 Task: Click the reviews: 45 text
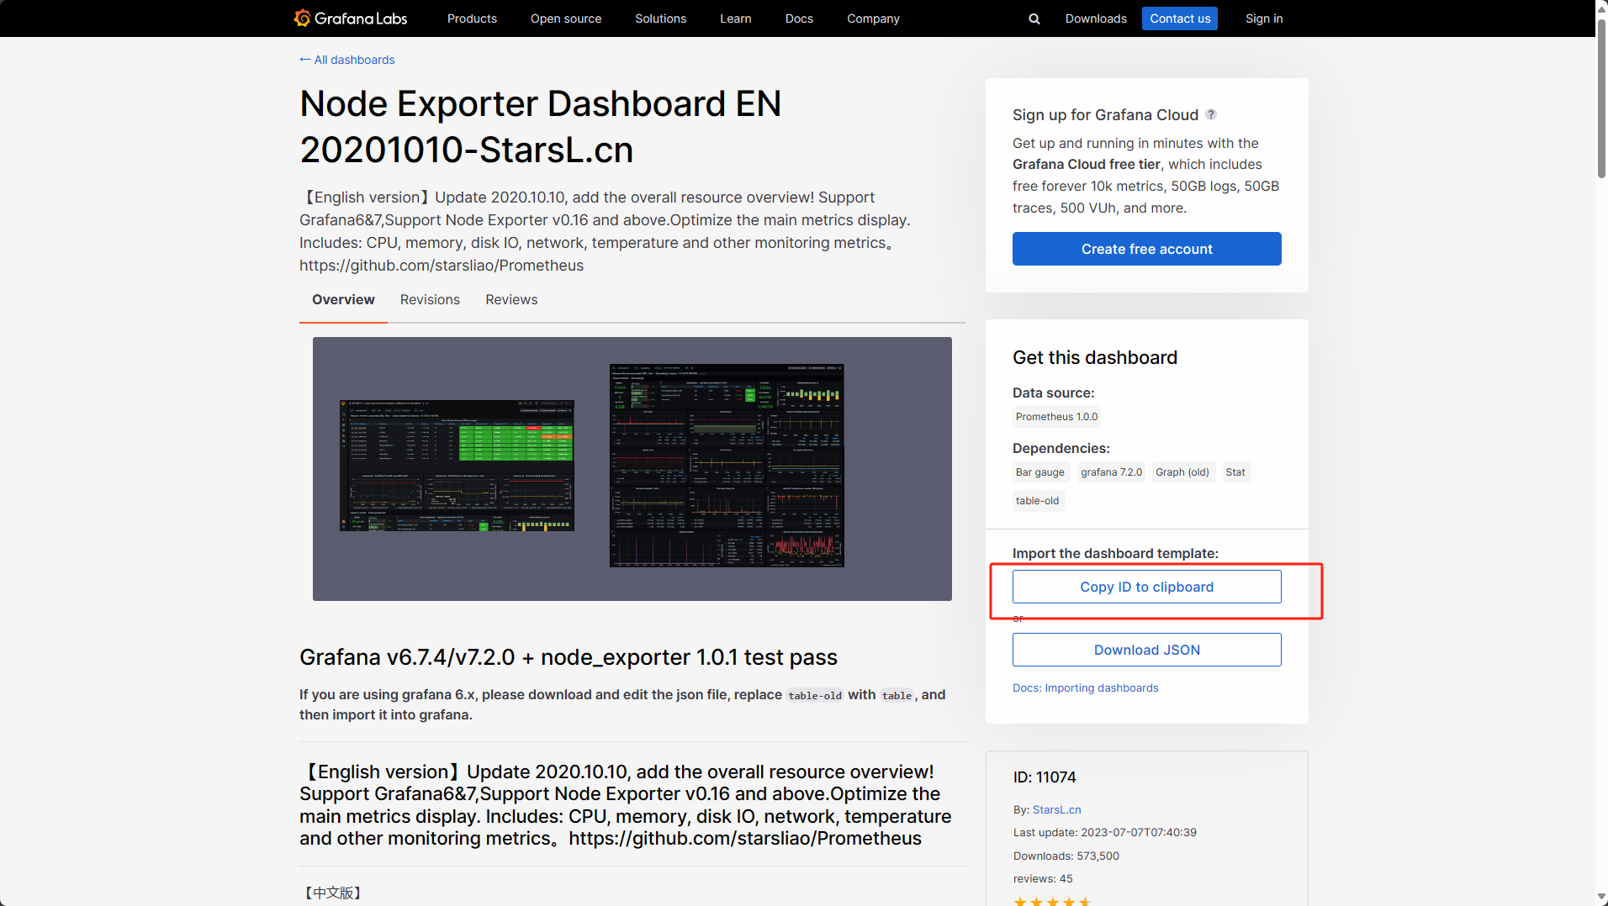[x=1043, y=878]
